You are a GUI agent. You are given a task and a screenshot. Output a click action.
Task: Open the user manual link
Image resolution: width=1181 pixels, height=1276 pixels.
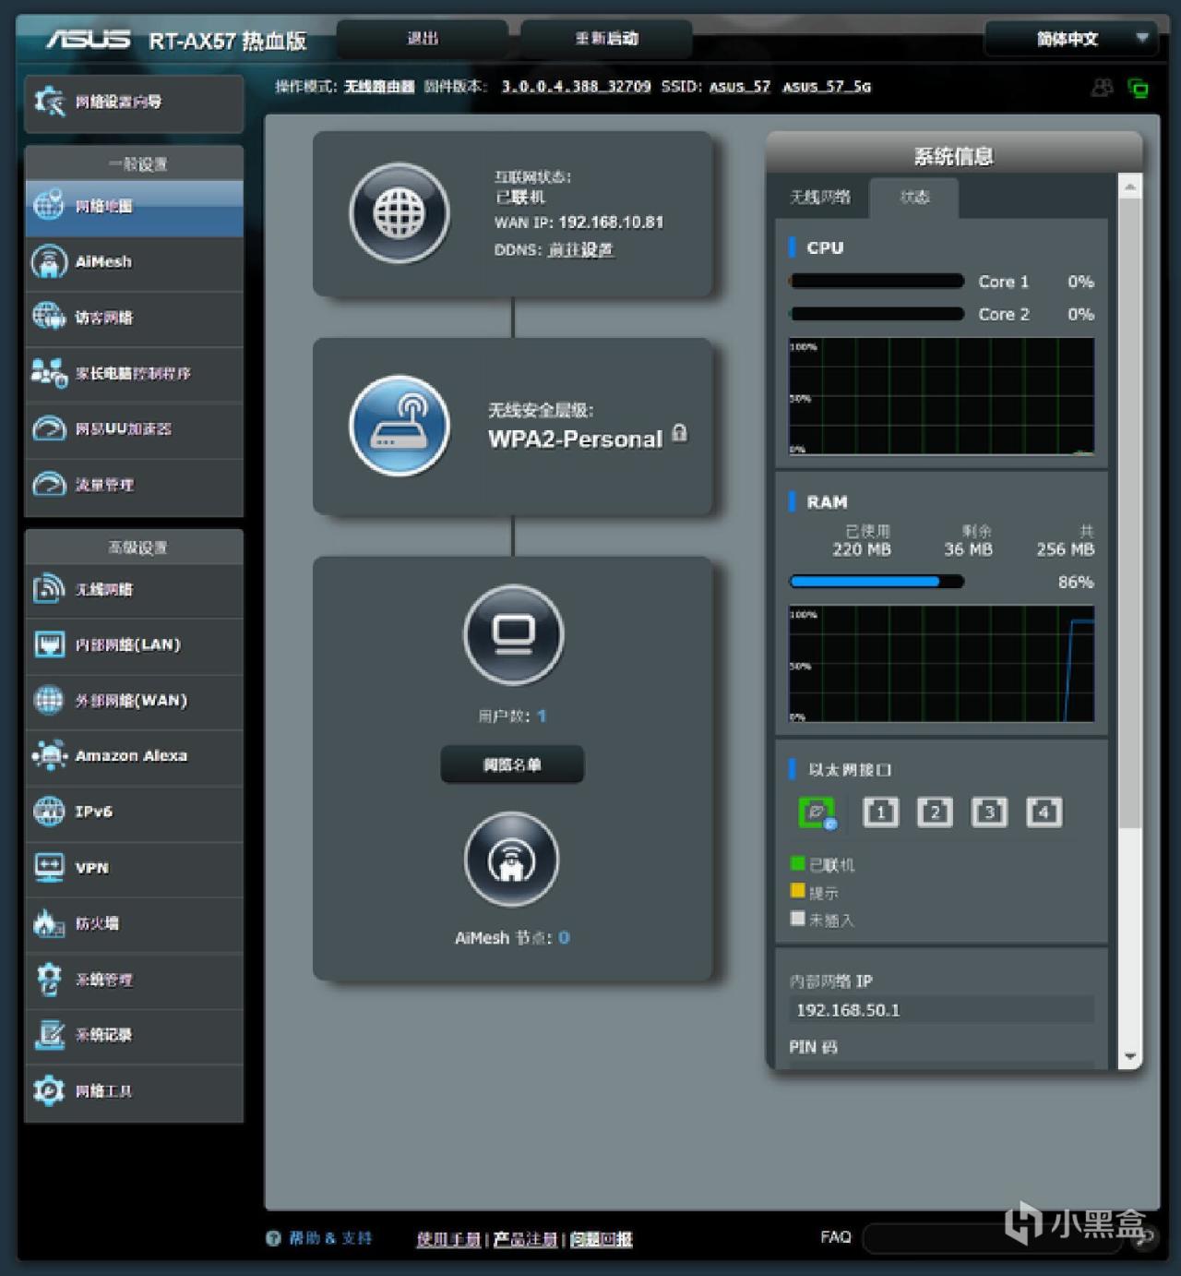pyautogui.click(x=448, y=1239)
